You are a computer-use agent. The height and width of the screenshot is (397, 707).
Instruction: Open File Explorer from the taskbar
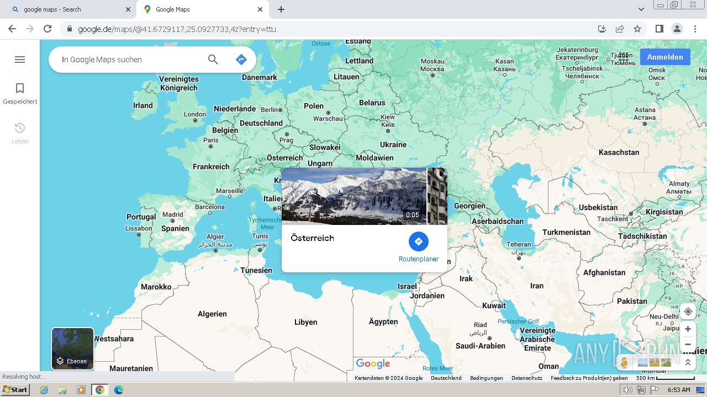click(x=62, y=390)
